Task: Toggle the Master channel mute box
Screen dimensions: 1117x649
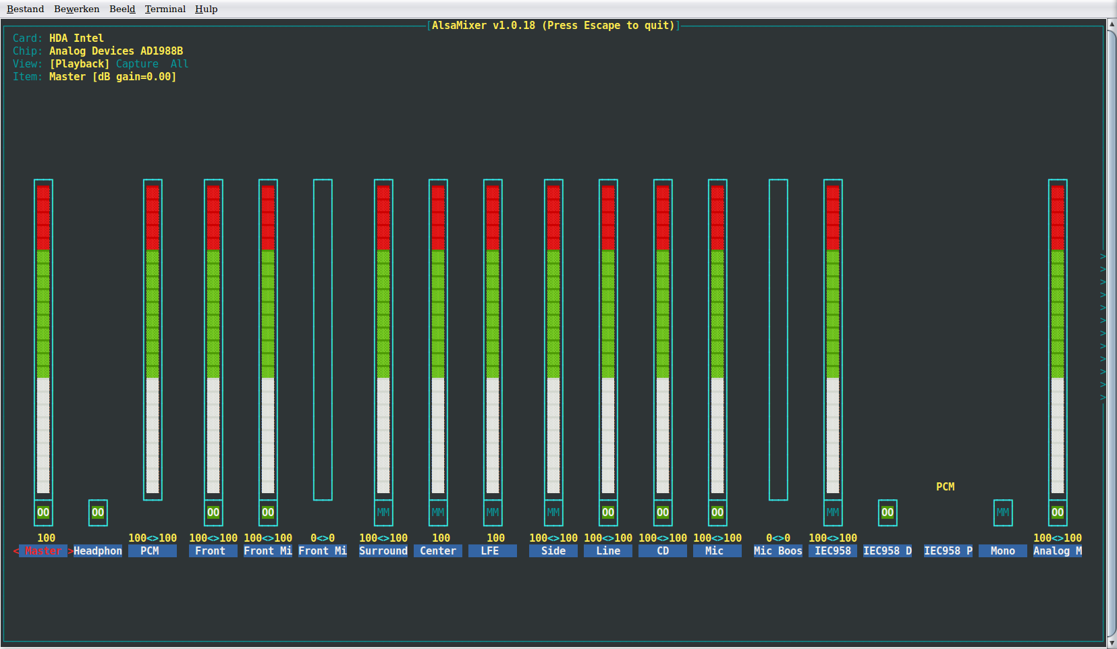Action: (x=43, y=513)
